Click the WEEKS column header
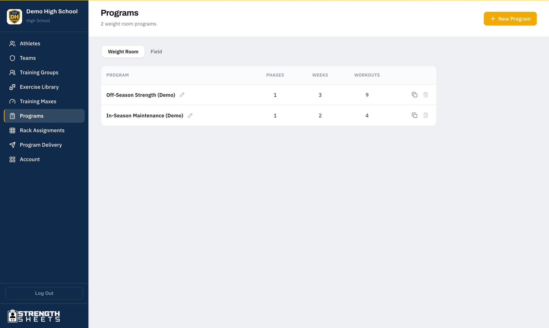Viewport: 549px width, 328px height. [320, 75]
